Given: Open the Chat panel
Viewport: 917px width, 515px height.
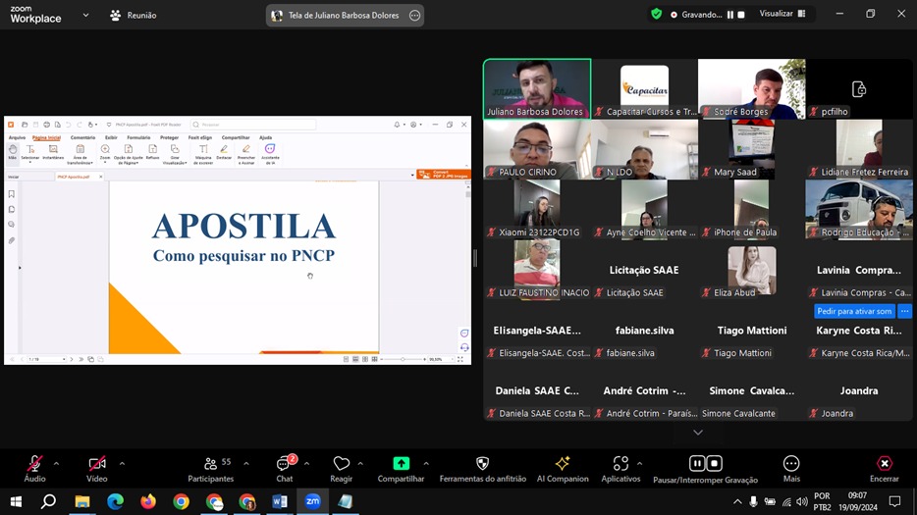Looking at the screenshot, I should 284,465.
